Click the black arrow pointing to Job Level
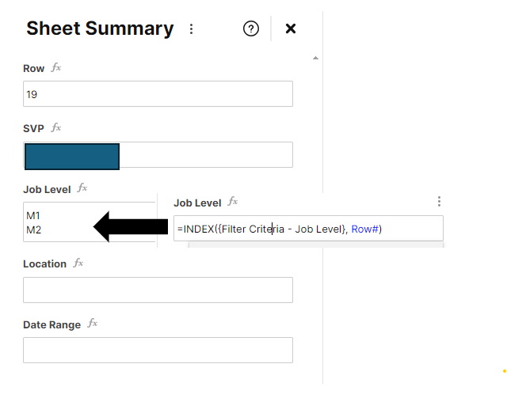The height and width of the screenshot is (398, 507). point(131,227)
